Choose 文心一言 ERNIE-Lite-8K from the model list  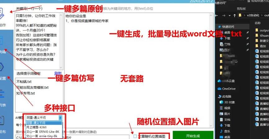tap(44, 132)
